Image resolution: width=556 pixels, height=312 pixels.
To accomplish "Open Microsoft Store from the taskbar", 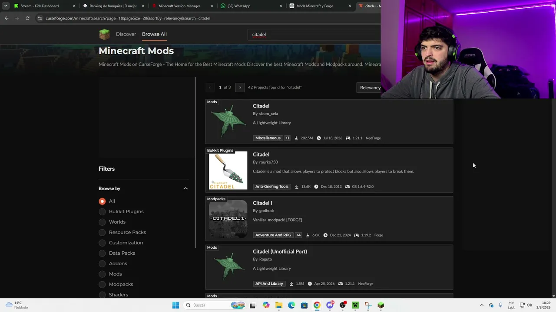I will coord(304,305).
